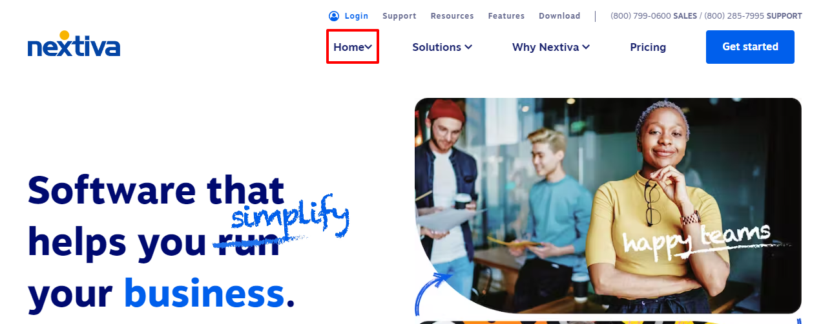The image size is (832, 324).
Task: Open the Features link
Action: point(506,16)
